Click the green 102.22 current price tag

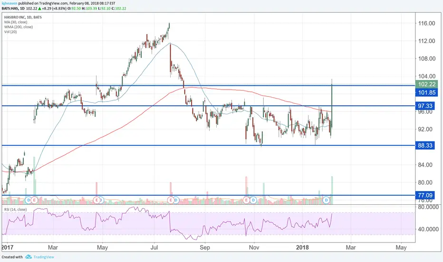click(x=427, y=84)
